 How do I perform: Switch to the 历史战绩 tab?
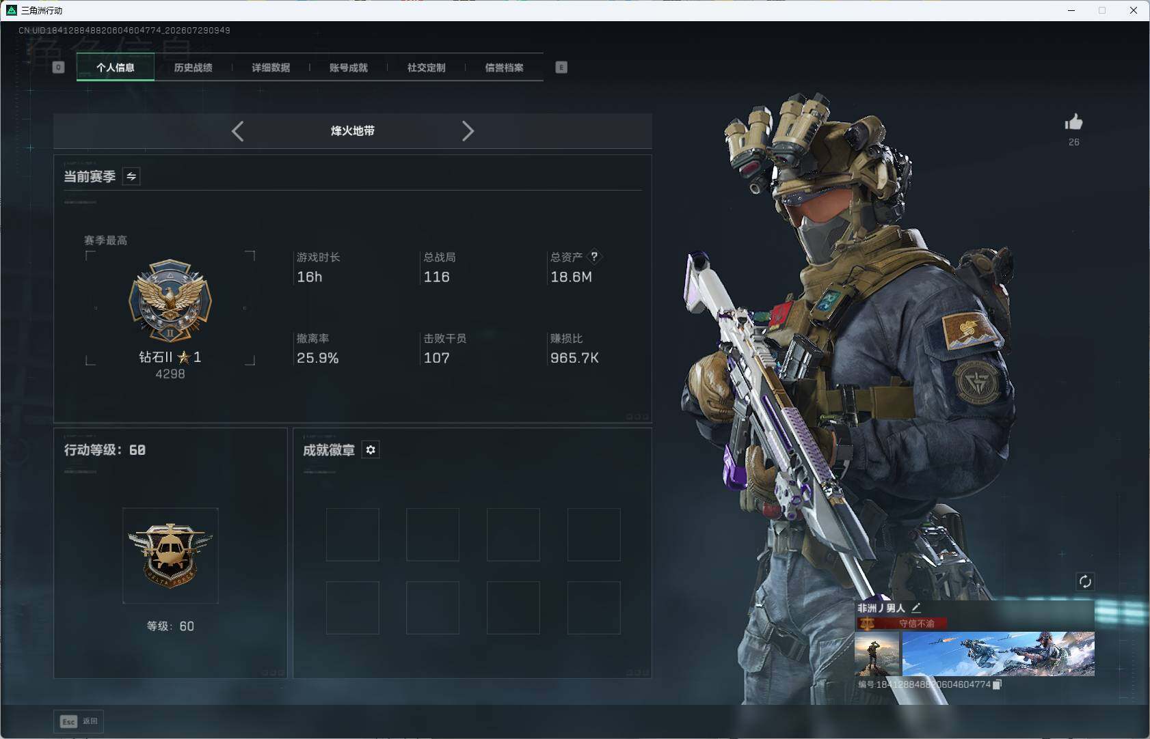click(193, 67)
